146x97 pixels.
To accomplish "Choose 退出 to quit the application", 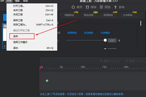I will (x=32, y=48).
